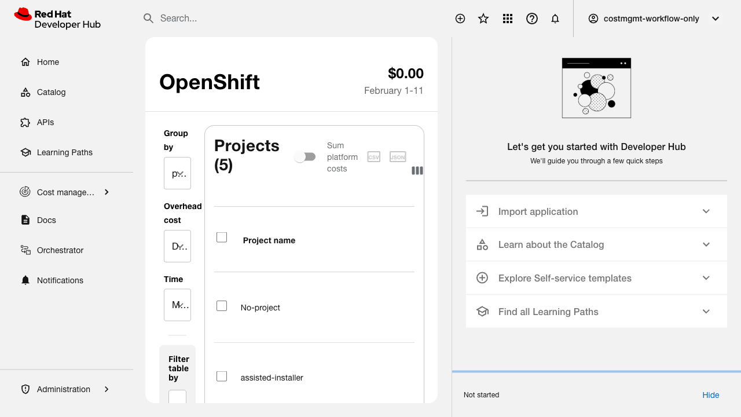Check the No-project row checkbox
This screenshot has width=741, height=417.
[222, 306]
